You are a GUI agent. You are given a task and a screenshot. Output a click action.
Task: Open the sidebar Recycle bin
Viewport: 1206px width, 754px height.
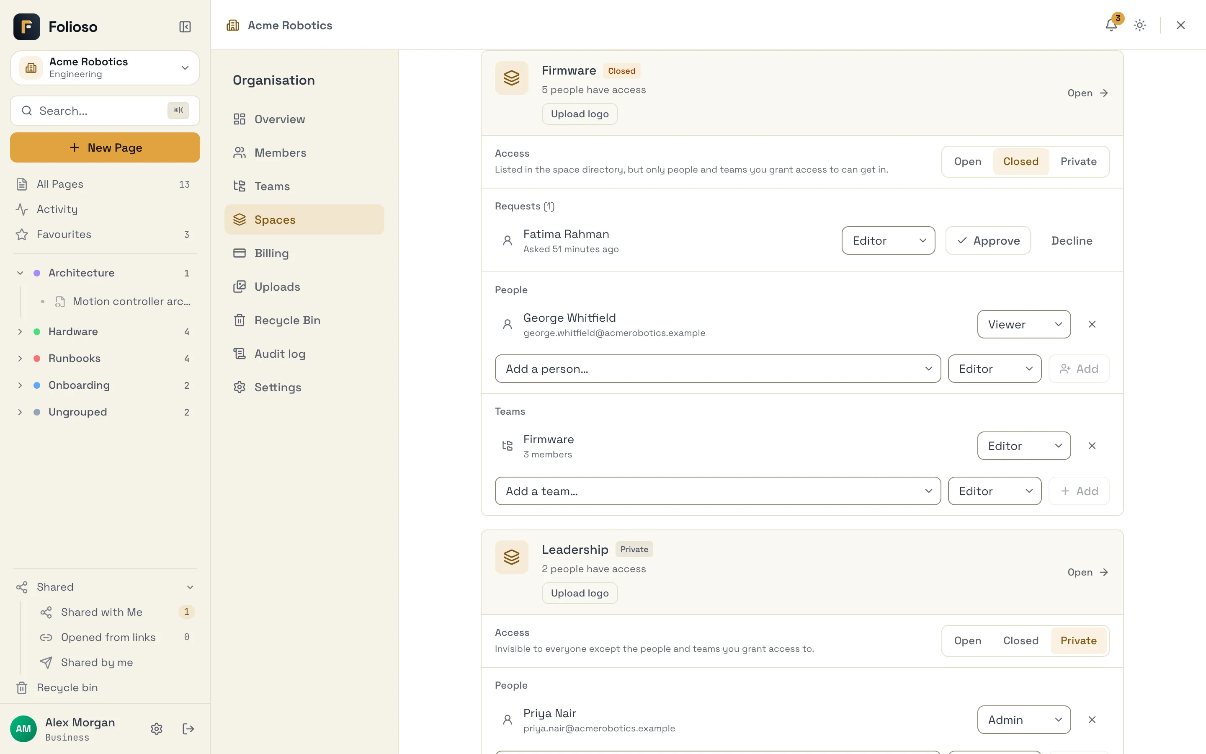pos(105,687)
